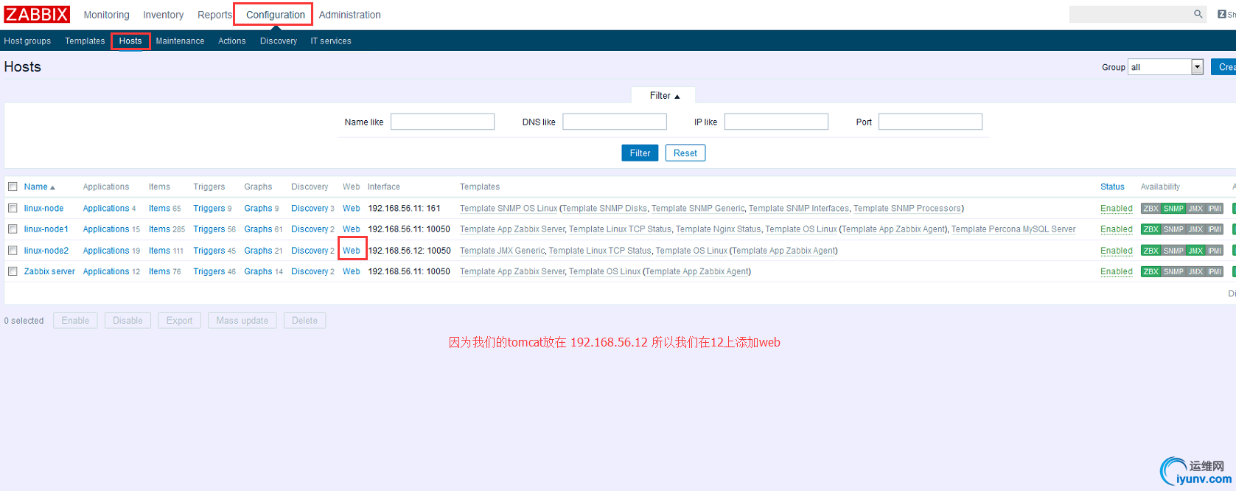Open the Reports menu

214,15
